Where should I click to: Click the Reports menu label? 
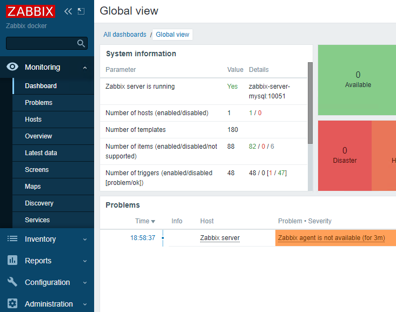click(x=38, y=261)
